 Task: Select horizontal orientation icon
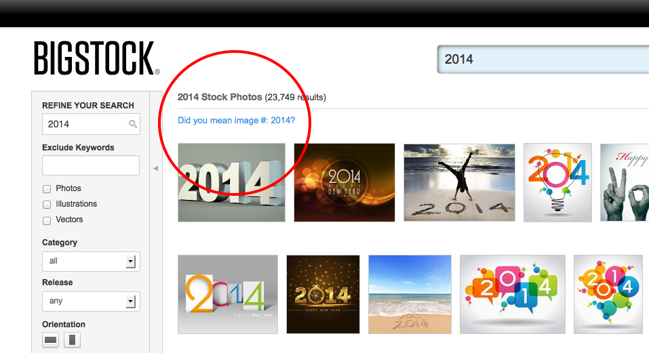(x=50, y=340)
